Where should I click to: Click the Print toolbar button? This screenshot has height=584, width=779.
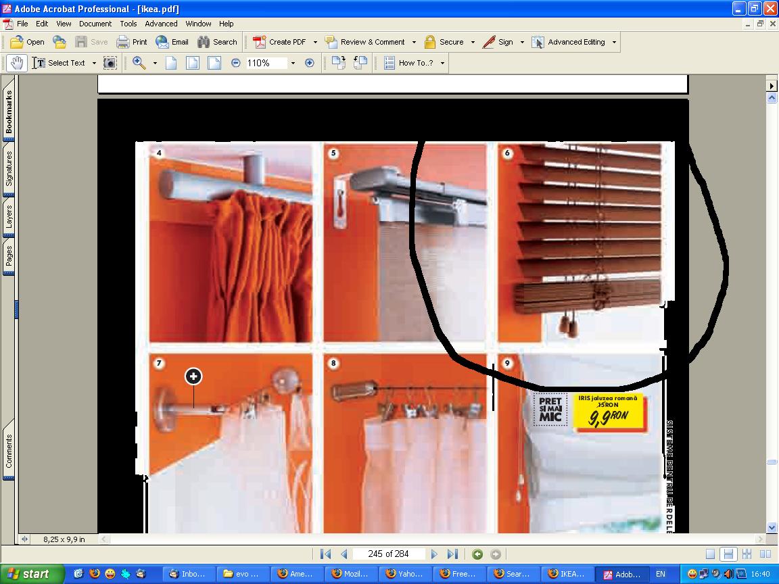coord(132,42)
